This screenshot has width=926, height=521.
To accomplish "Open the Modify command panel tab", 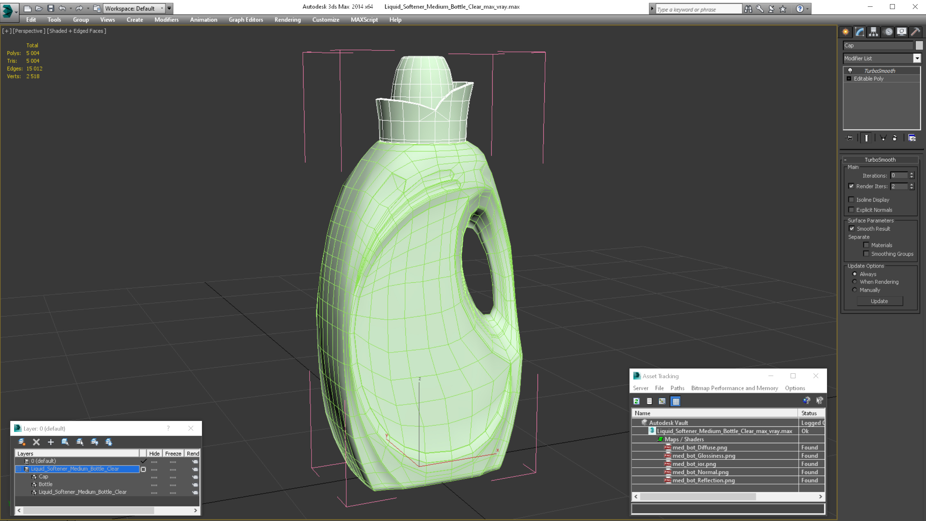I will (859, 32).
